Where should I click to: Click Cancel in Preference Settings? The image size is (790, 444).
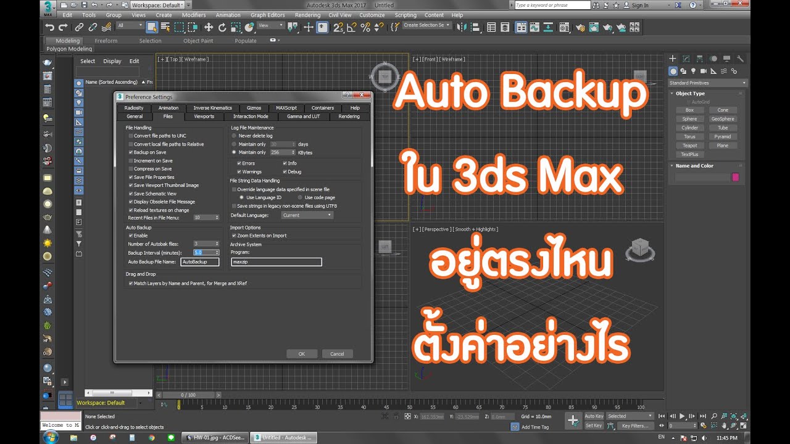coord(338,354)
